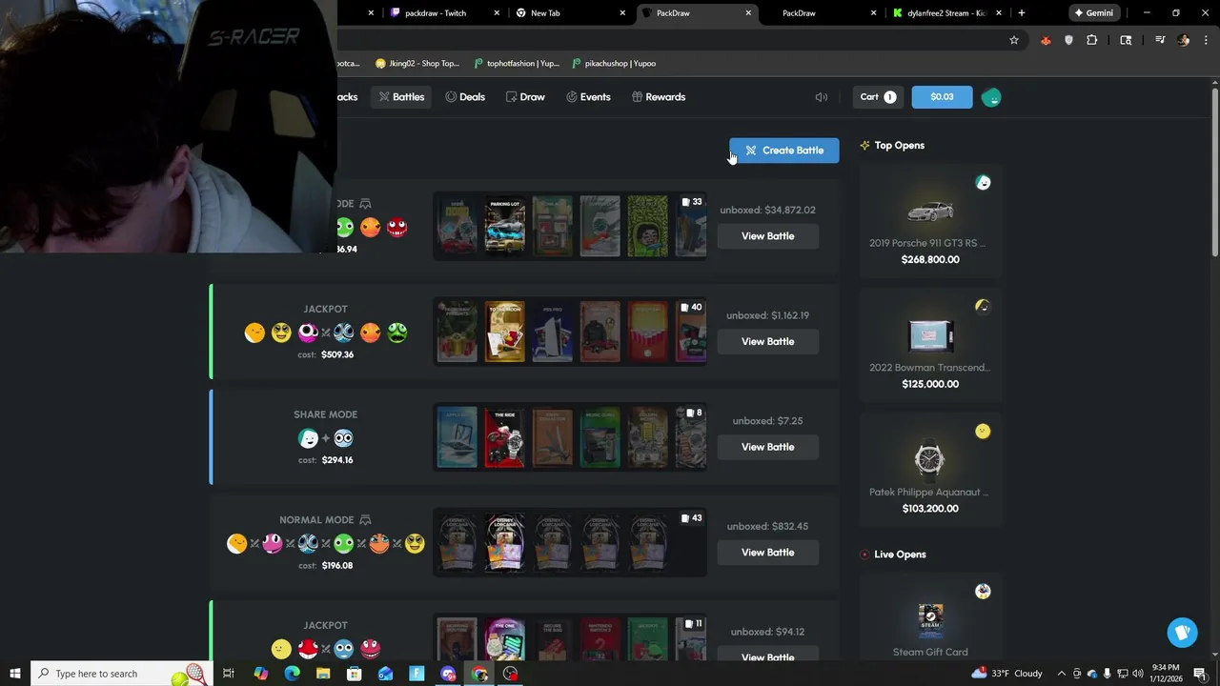Open Chrome three-dot menu
The image size is (1220, 686).
pos(1207,40)
